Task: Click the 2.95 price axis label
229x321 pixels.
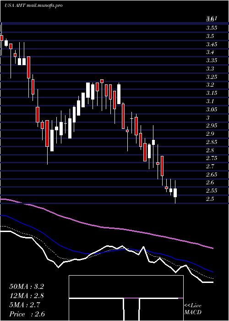Action: click(212, 126)
